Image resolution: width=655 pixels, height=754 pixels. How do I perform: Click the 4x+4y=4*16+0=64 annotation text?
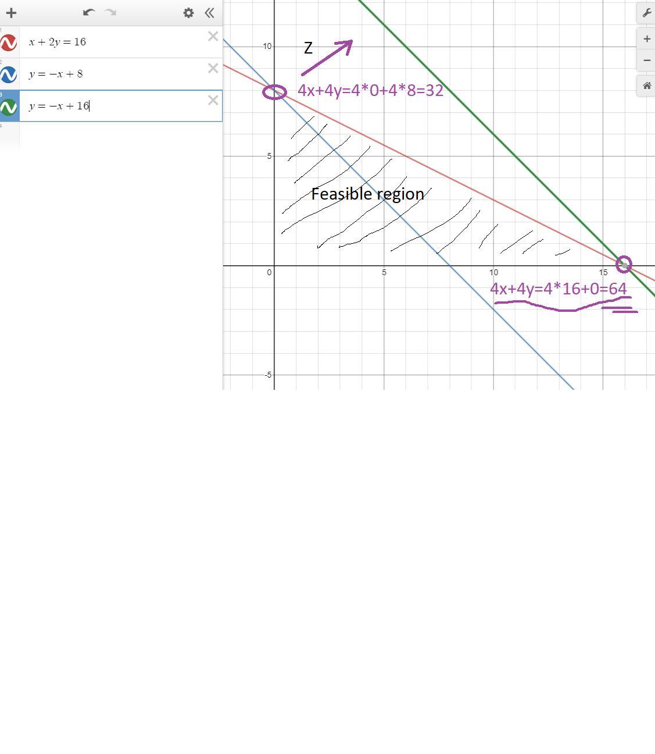[x=559, y=289]
